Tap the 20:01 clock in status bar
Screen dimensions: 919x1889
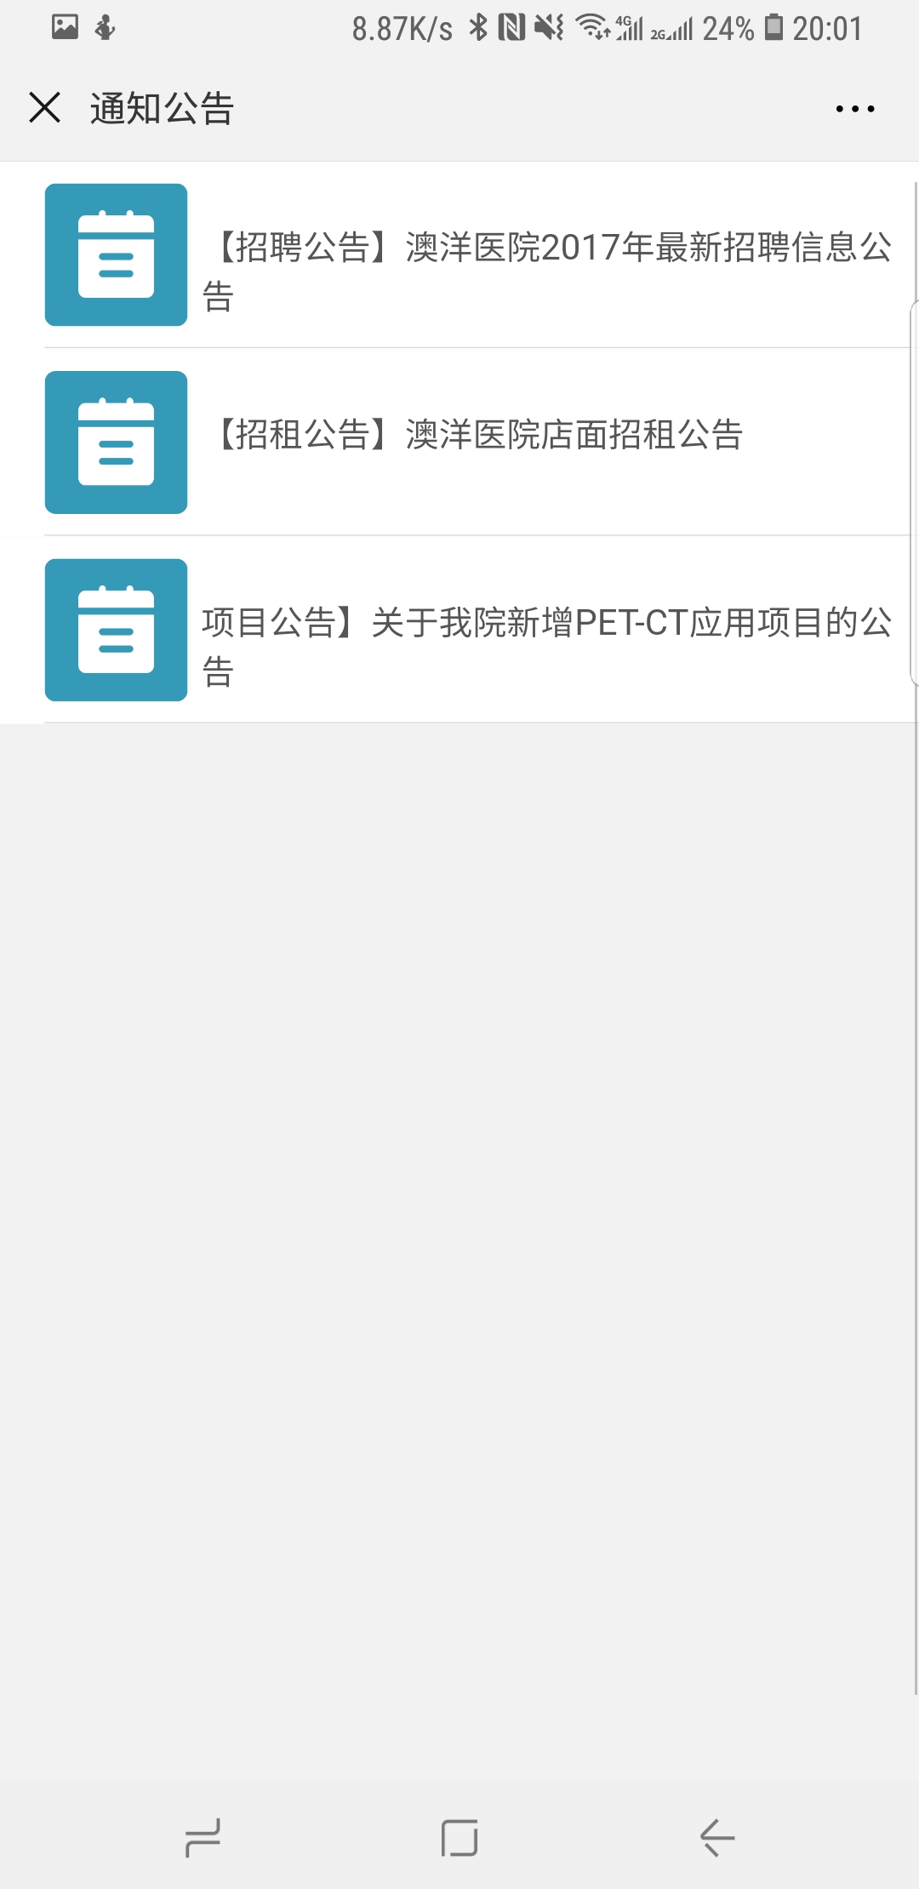tap(827, 29)
